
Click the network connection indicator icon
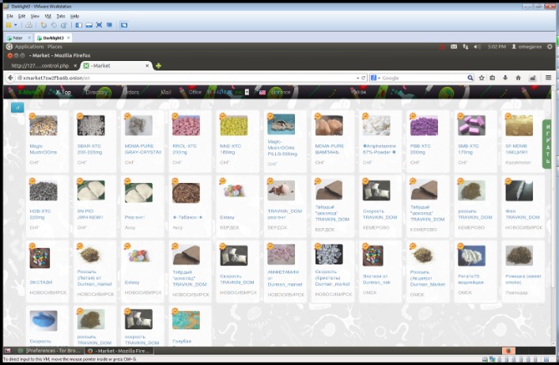click(466, 47)
